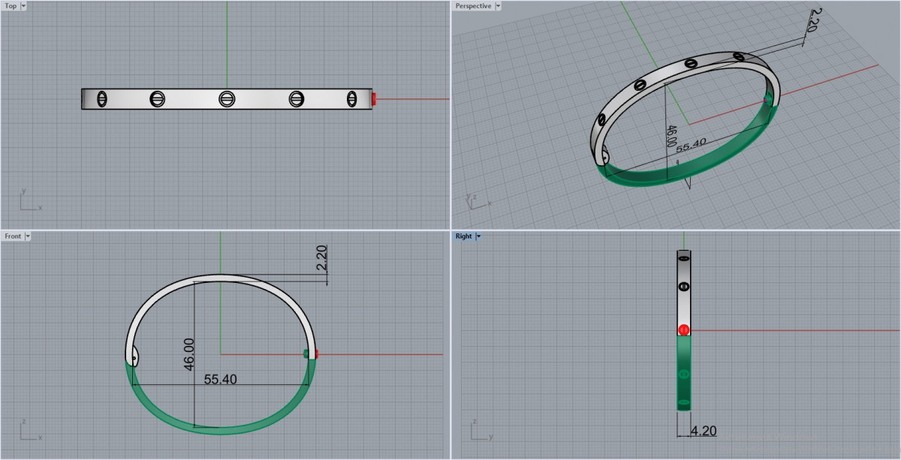Open the Top viewport dropdown arrow

coord(23,6)
